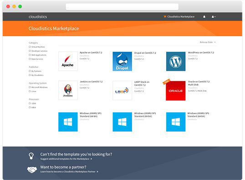
Task: Open the red Oracle logo tile
Action: tap(176, 91)
